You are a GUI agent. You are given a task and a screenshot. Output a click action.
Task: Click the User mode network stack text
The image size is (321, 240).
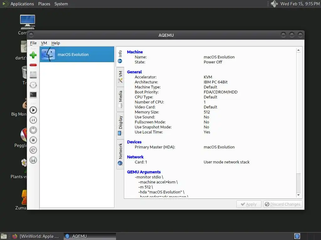point(226,162)
